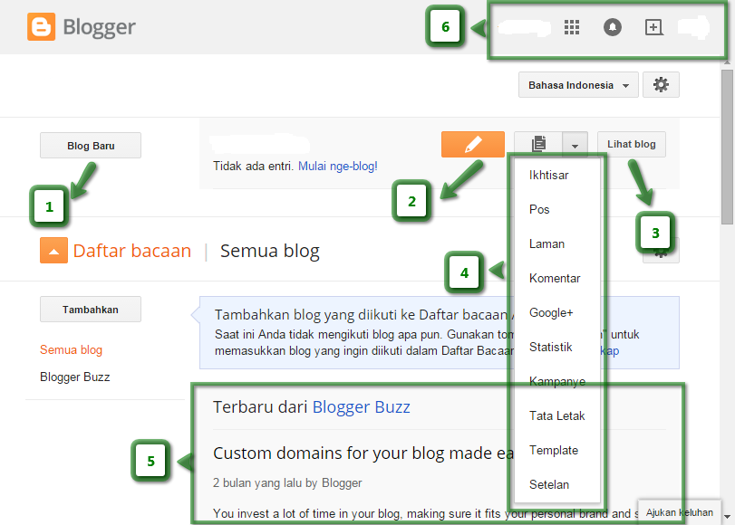Click the Blogger wordmark text
Viewport: 735px width, 525px height.
(99, 27)
